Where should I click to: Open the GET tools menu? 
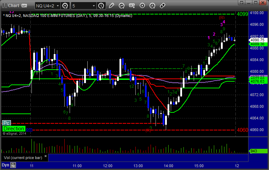(x=132, y=6)
